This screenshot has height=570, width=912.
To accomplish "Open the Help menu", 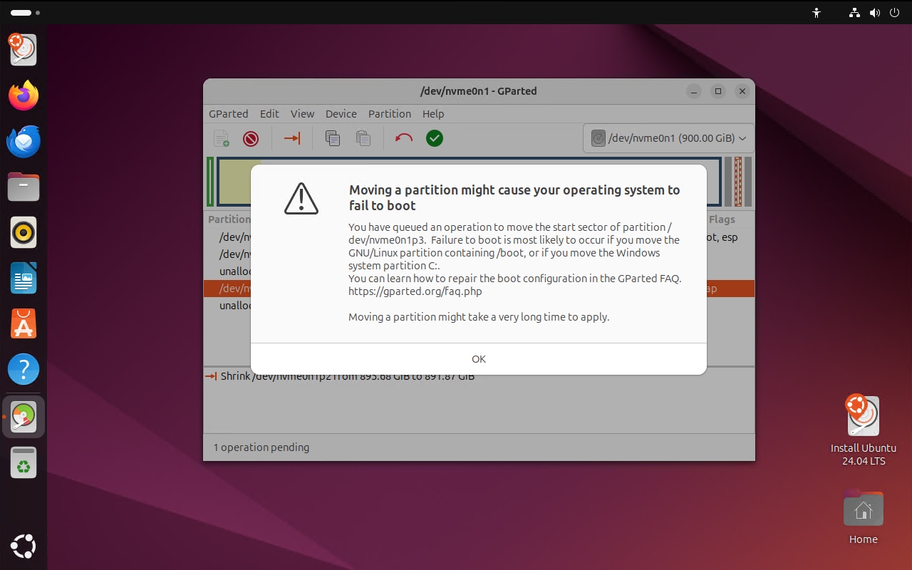I will pyautogui.click(x=433, y=114).
